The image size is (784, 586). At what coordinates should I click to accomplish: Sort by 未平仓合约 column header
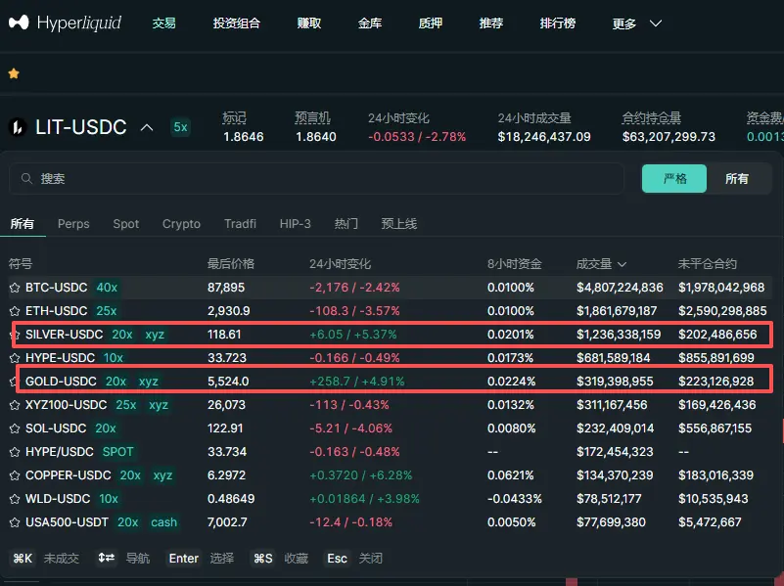pos(708,264)
